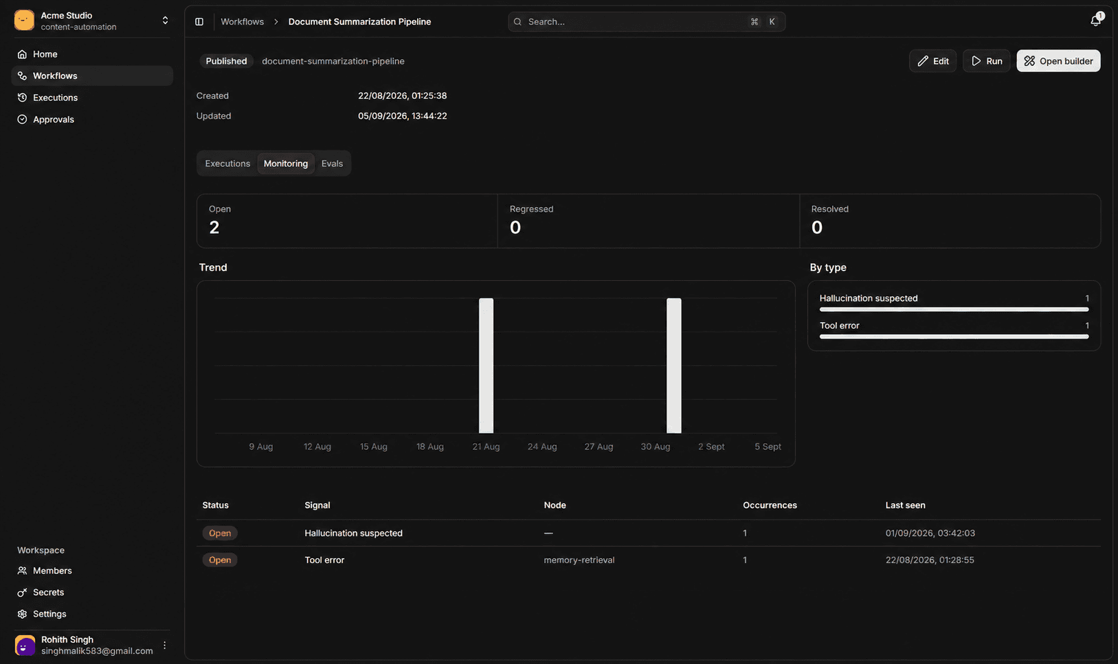Click the Acme Studio logo avatar
The width and height of the screenshot is (1118, 664).
[x=24, y=21]
